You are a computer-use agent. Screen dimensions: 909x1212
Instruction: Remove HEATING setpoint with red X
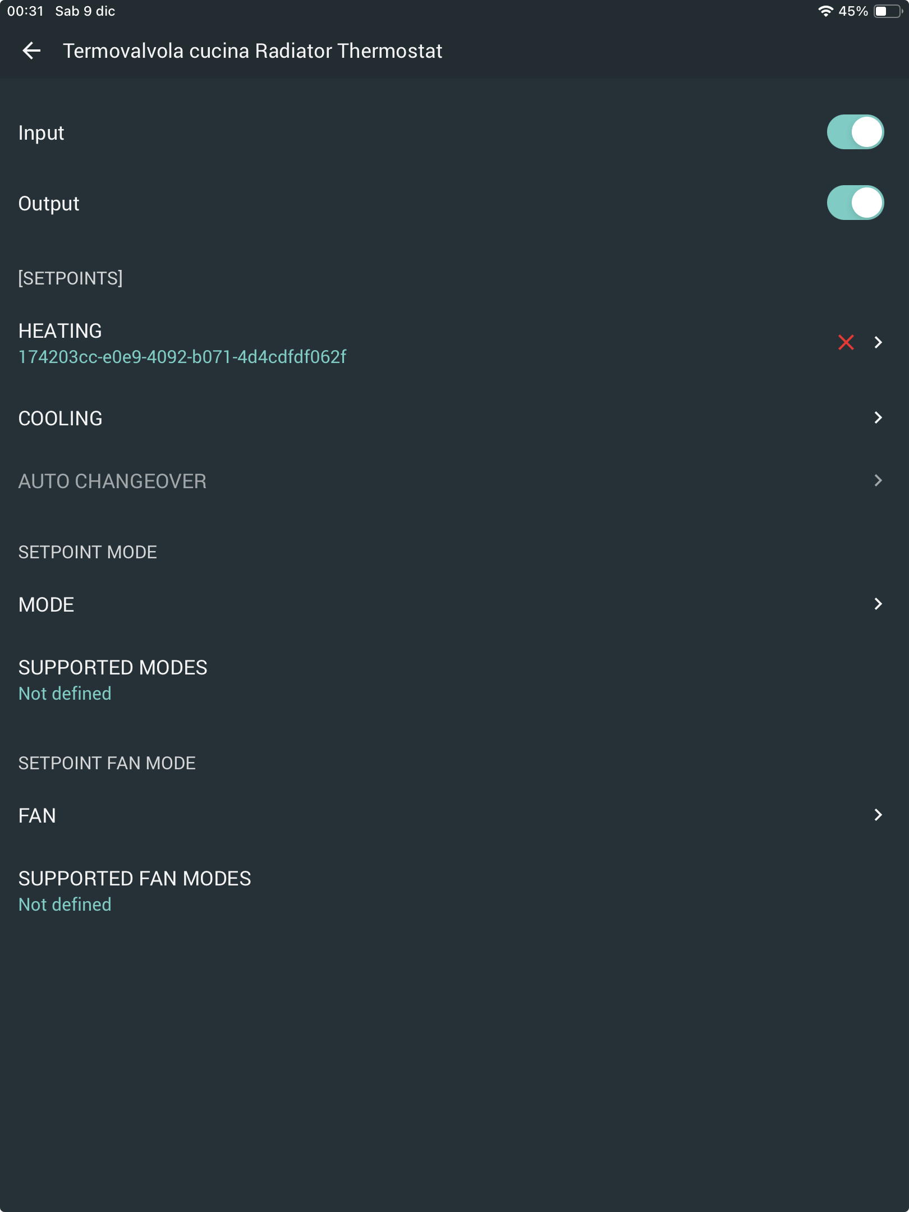coord(846,342)
